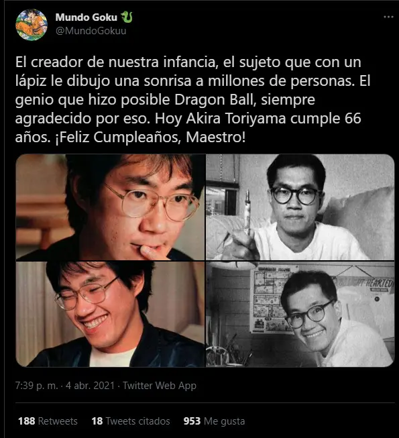Open the three-dot more options menu
399x438 pixels.
(x=388, y=17)
